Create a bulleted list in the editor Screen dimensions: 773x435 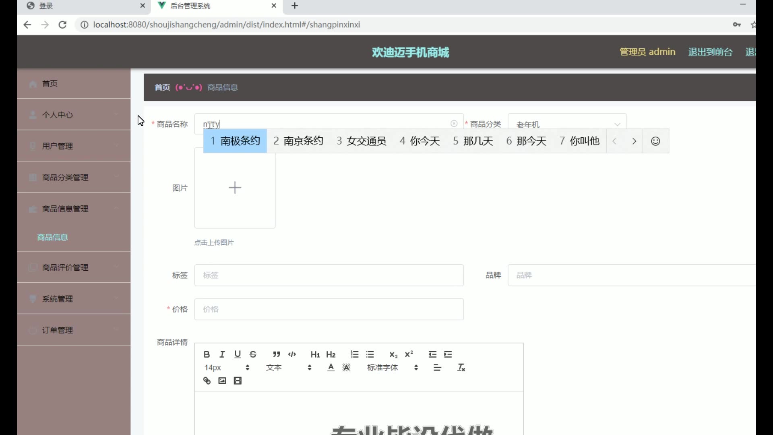coord(370,354)
